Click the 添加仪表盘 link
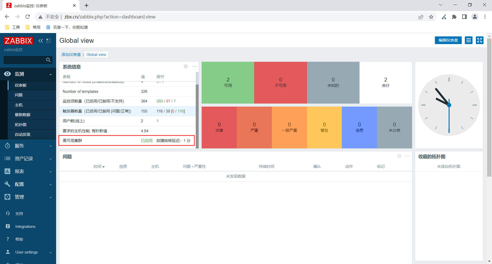The width and height of the screenshot is (492, 264). coord(71,55)
